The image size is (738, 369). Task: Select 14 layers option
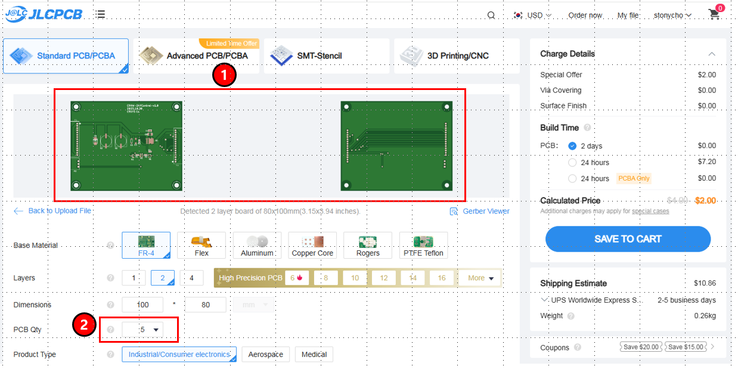[x=413, y=278]
